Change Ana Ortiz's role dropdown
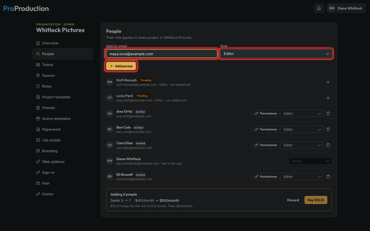The width and height of the screenshot is (370, 231). click(x=302, y=113)
